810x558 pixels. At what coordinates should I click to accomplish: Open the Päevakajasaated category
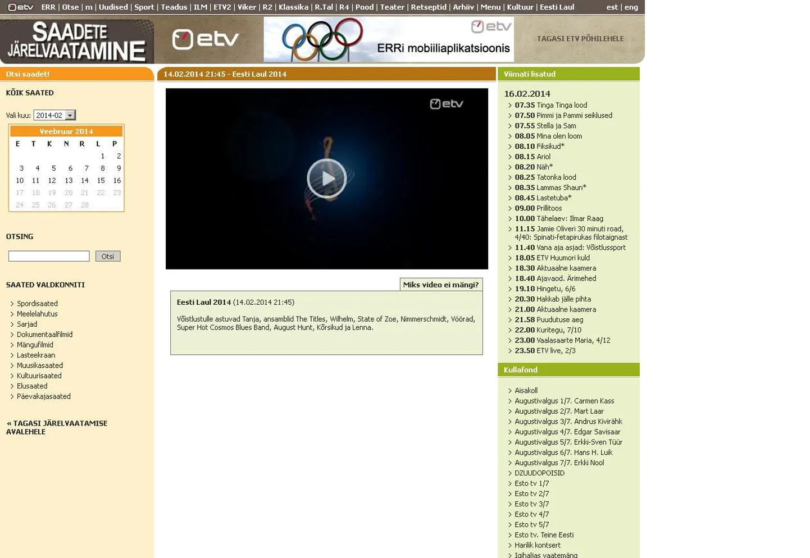pos(44,396)
